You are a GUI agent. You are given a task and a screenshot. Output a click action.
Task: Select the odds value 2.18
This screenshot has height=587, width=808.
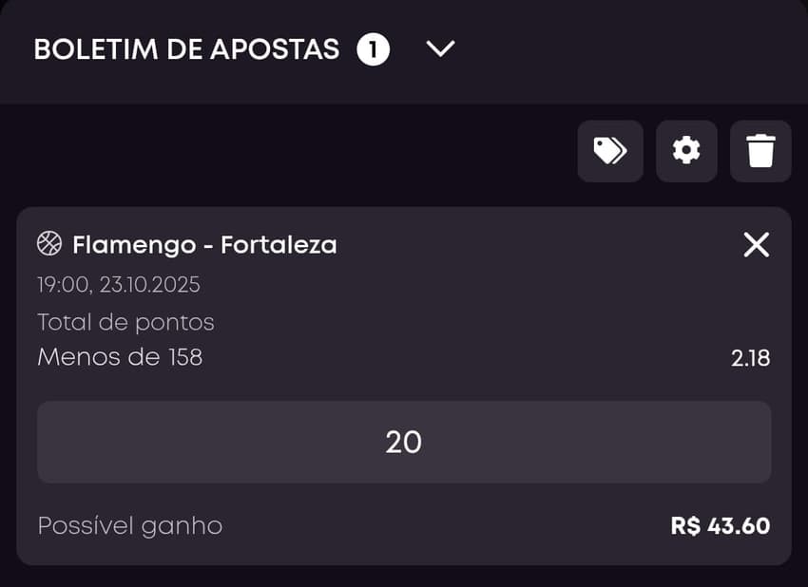click(750, 357)
